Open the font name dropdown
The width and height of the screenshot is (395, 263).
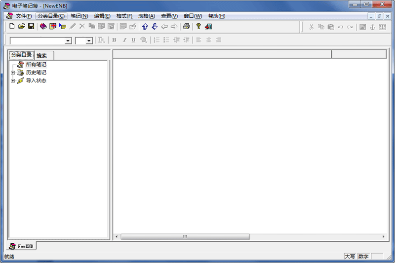pos(68,40)
